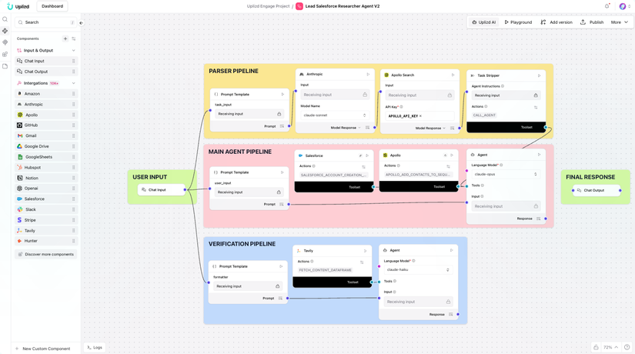Open component filter settings icon
The image size is (635, 354).
click(74, 39)
